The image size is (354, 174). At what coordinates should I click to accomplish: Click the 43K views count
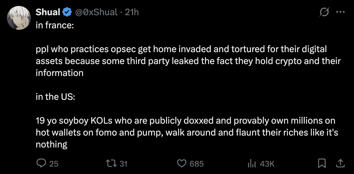click(x=267, y=164)
